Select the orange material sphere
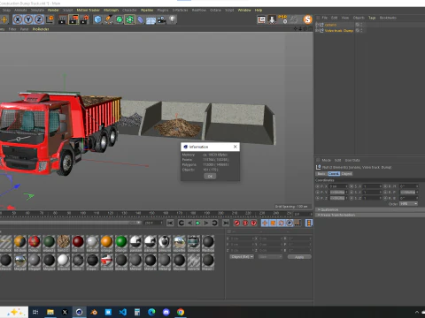This screenshot has width=425, height=318. [106, 242]
